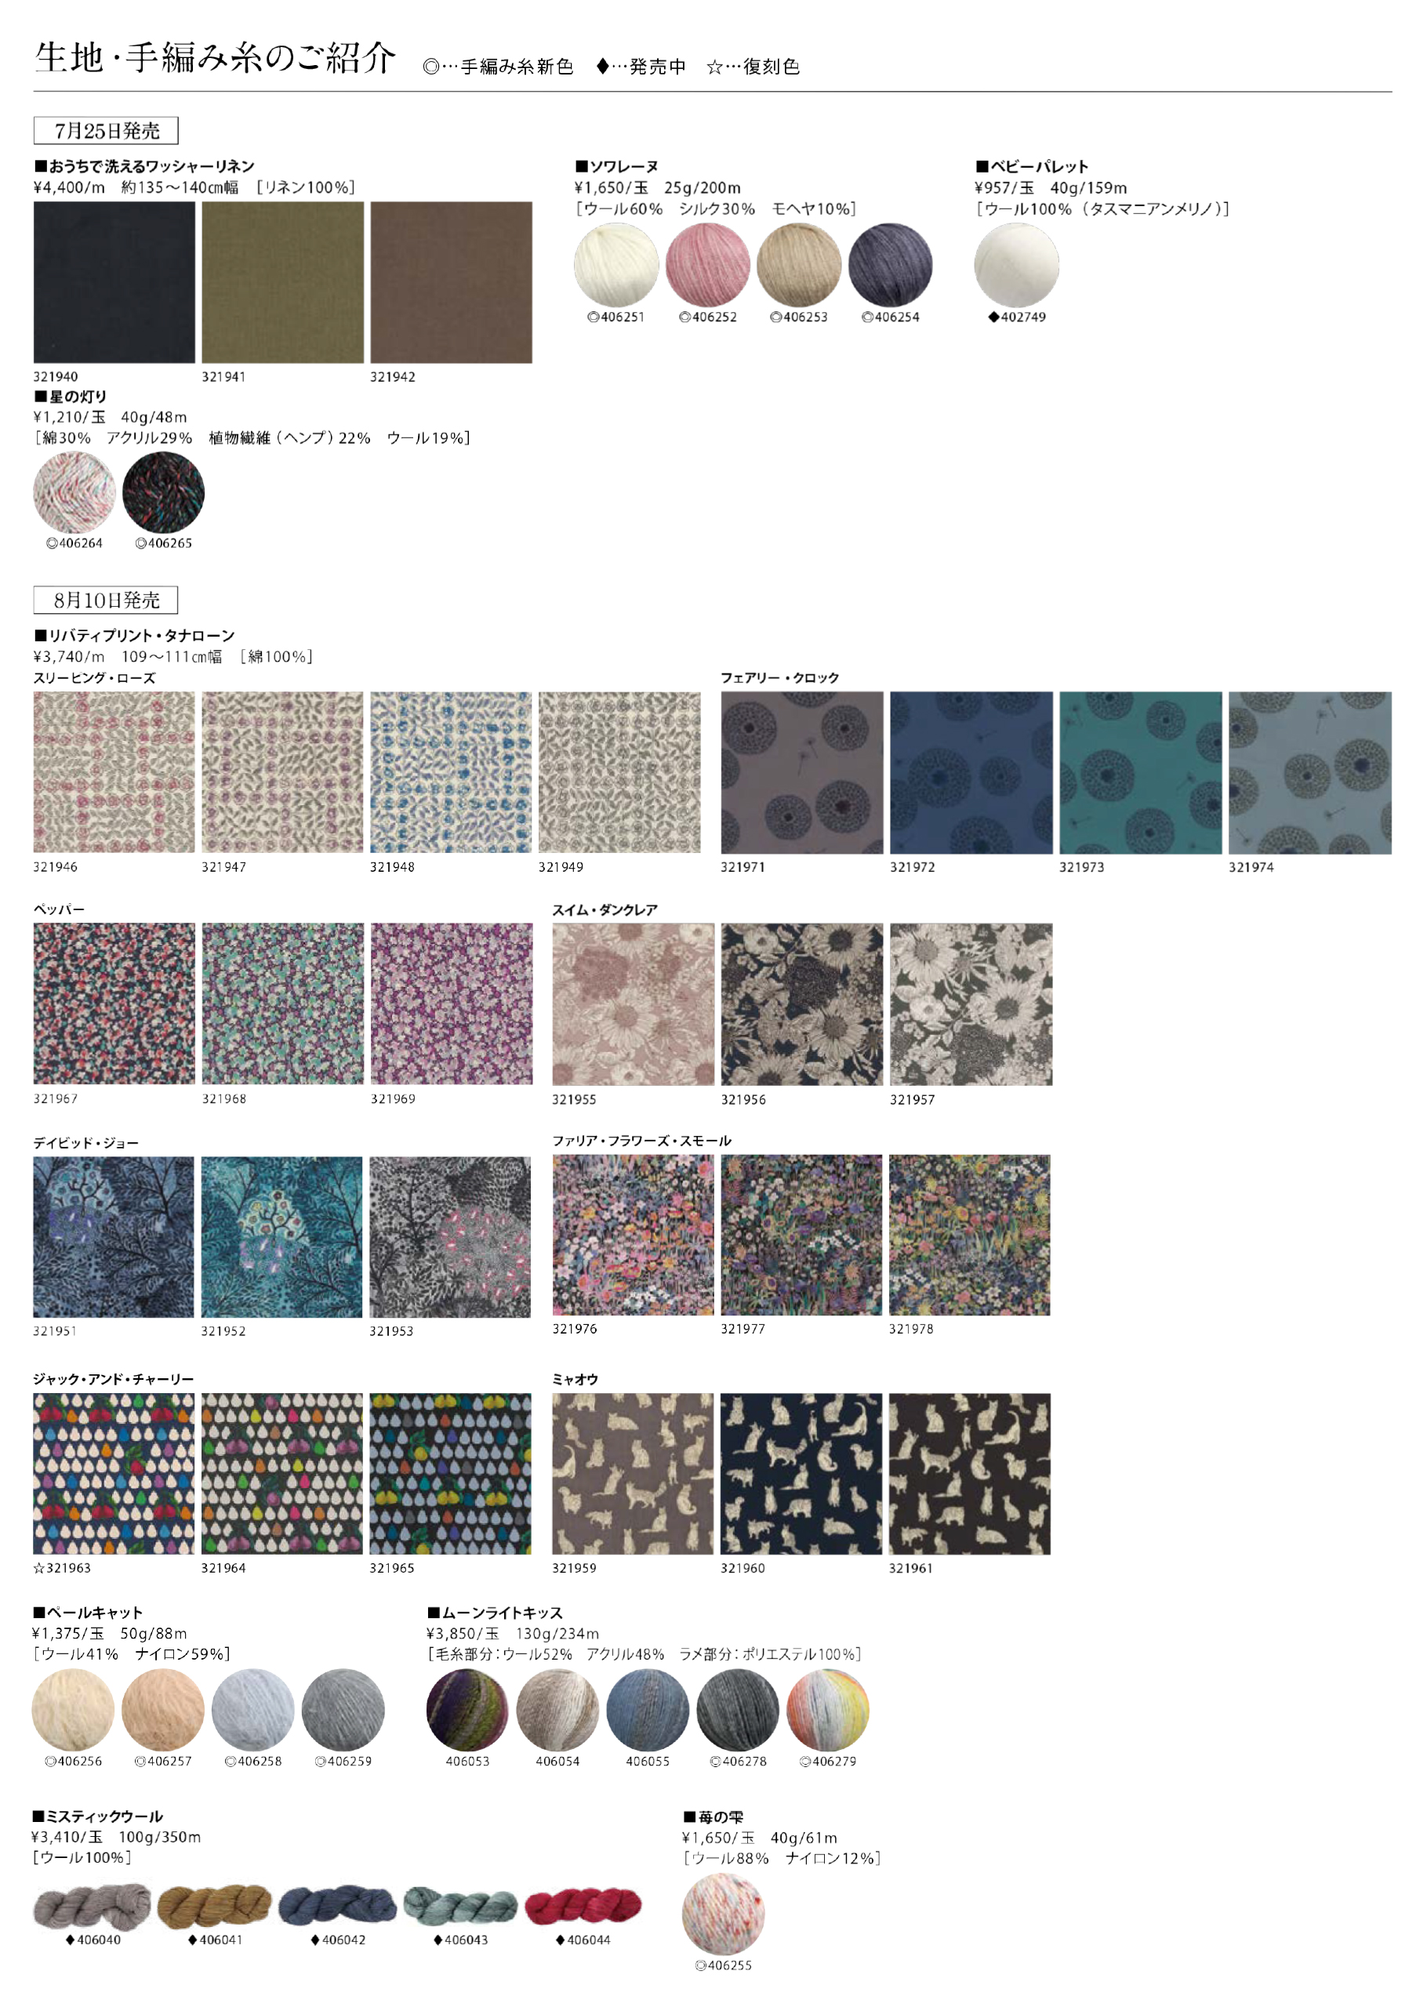Click the 8月10日発売 release date label
Viewport: 1427px width, 2007px height.
[105, 600]
